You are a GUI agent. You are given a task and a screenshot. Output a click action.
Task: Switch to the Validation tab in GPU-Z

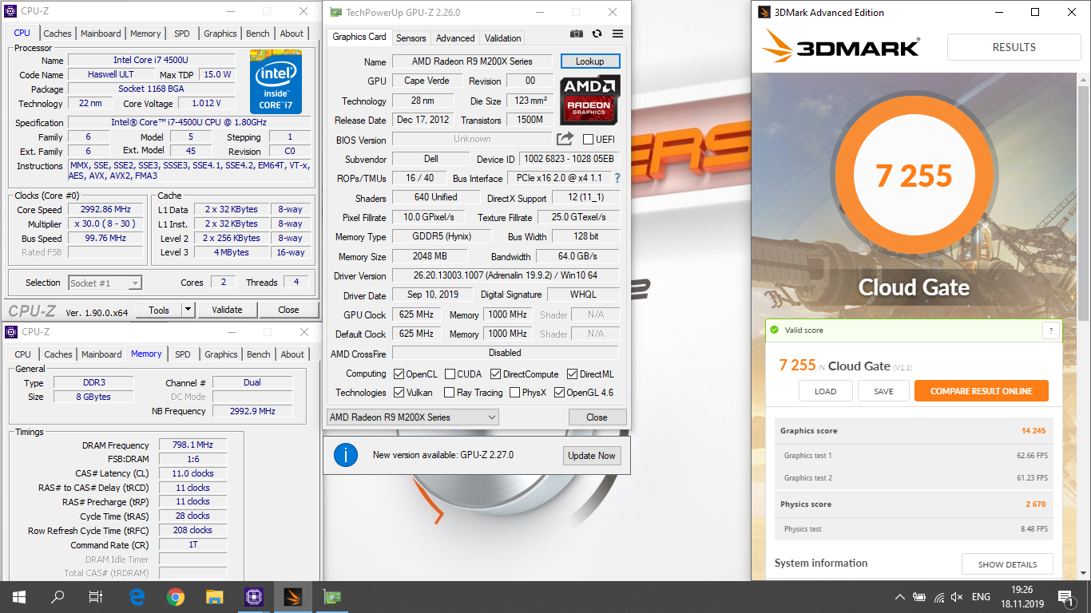[503, 38]
